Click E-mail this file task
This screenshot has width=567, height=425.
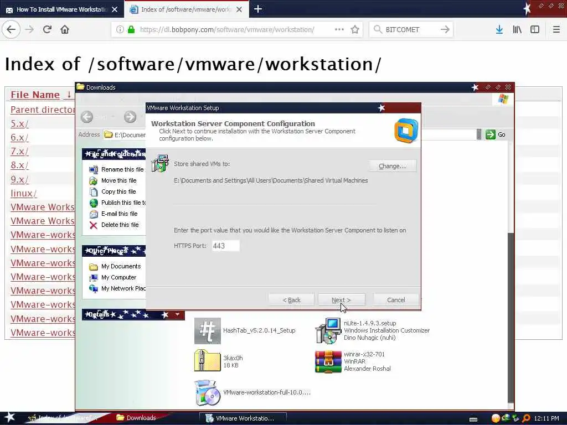click(x=120, y=214)
